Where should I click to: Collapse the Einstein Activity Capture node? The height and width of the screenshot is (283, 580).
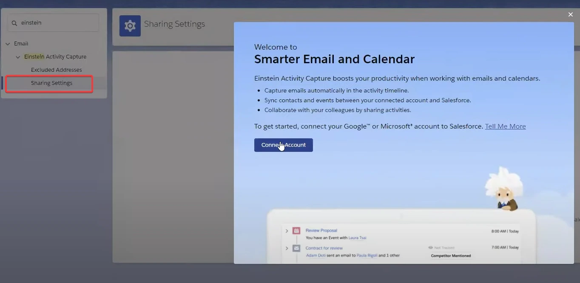click(18, 57)
